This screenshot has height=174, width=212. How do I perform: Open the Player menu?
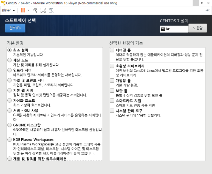(9, 10)
